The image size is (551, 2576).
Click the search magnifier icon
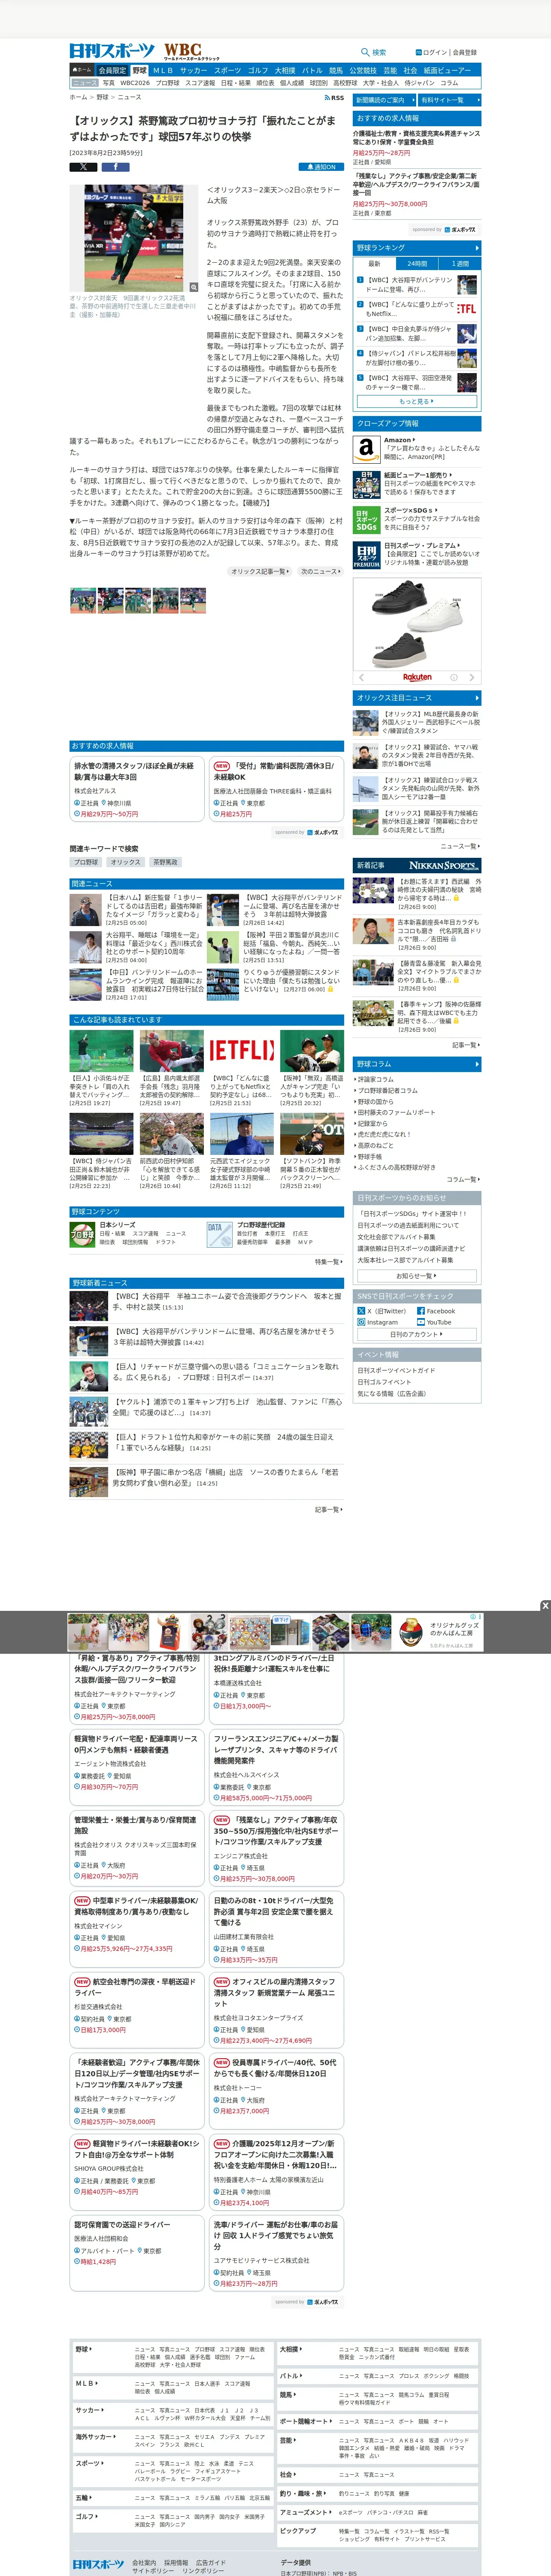(x=365, y=52)
